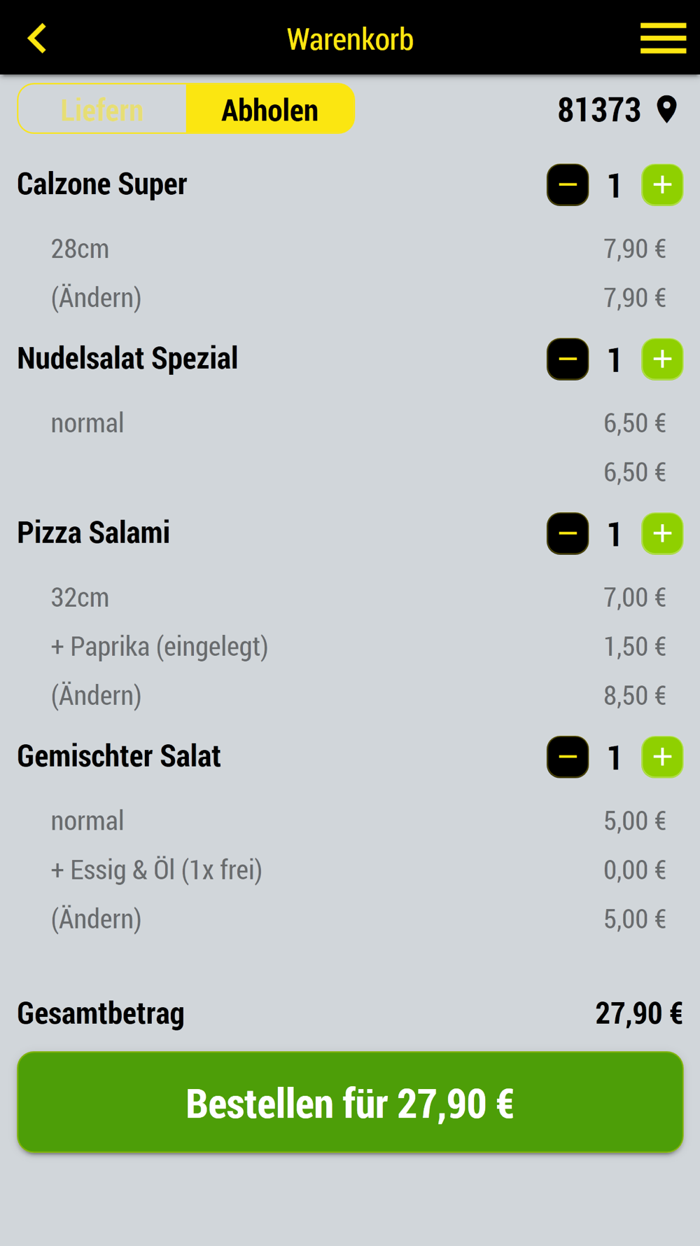The height and width of the screenshot is (1246, 700).
Task: Increase Calzone Super quantity
Action: coord(662,185)
